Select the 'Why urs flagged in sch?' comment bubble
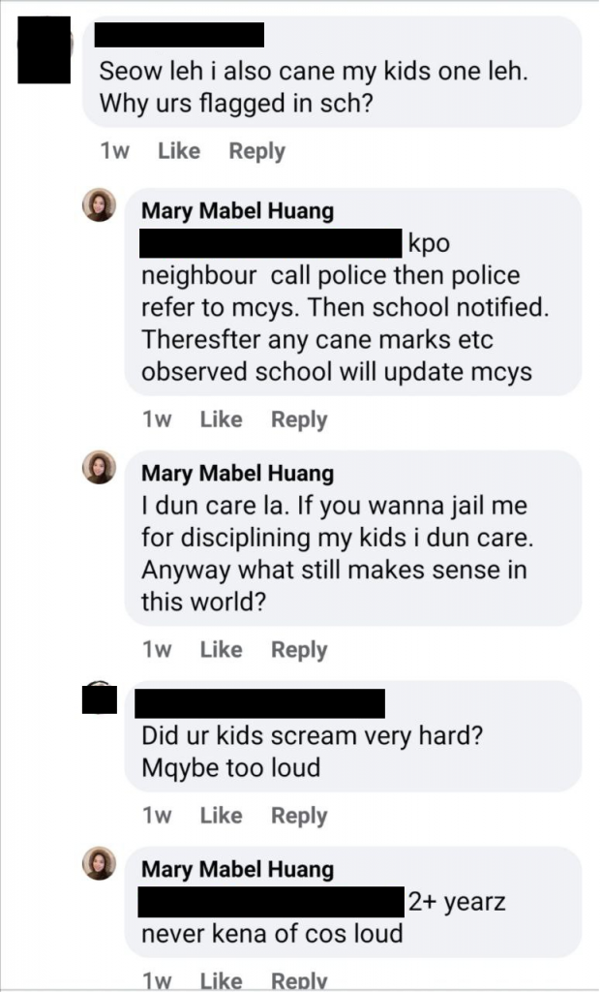Viewport: 602px width, 992px height. point(332,72)
